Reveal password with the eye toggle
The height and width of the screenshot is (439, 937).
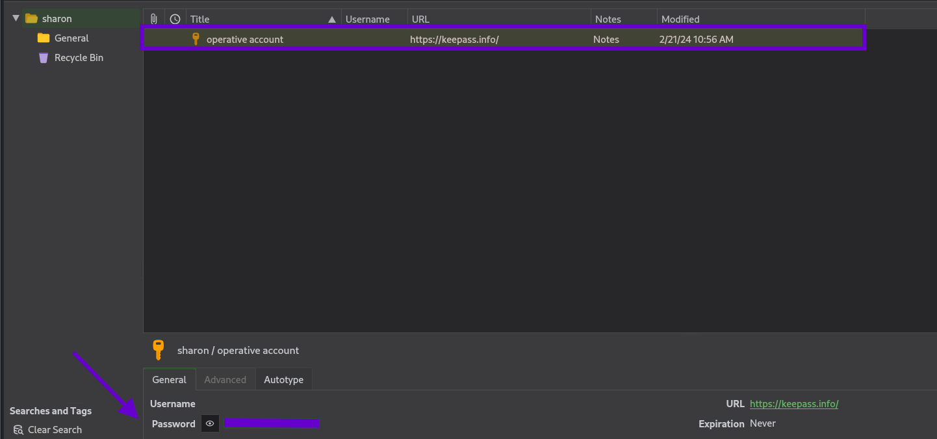(x=210, y=423)
